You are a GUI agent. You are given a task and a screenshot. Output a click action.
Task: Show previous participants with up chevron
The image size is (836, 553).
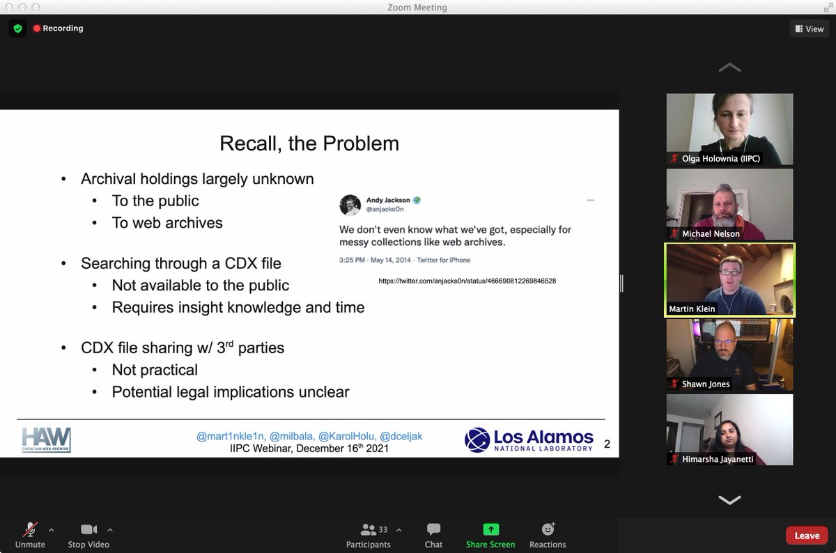(x=729, y=68)
